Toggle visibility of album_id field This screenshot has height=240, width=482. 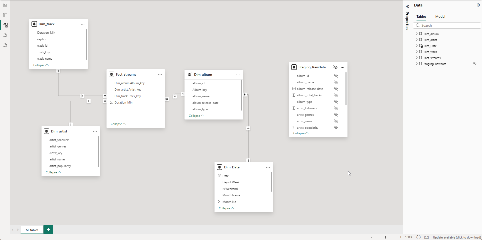tap(336, 76)
